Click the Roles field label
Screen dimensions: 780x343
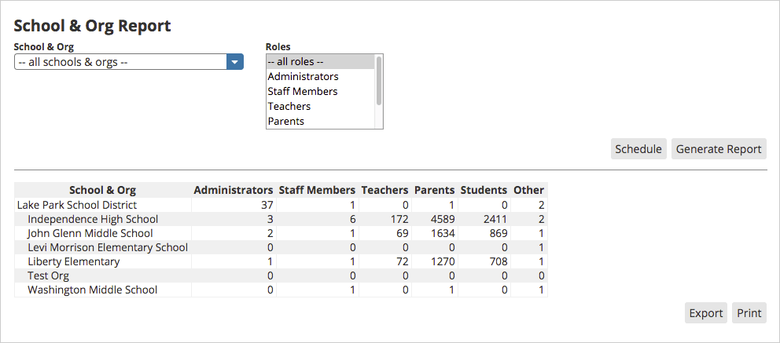point(278,46)
